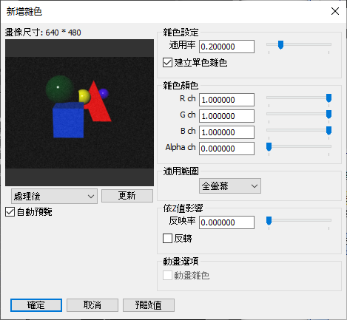
Task: Cancel via the 取消 button
Action: point(92,305)
